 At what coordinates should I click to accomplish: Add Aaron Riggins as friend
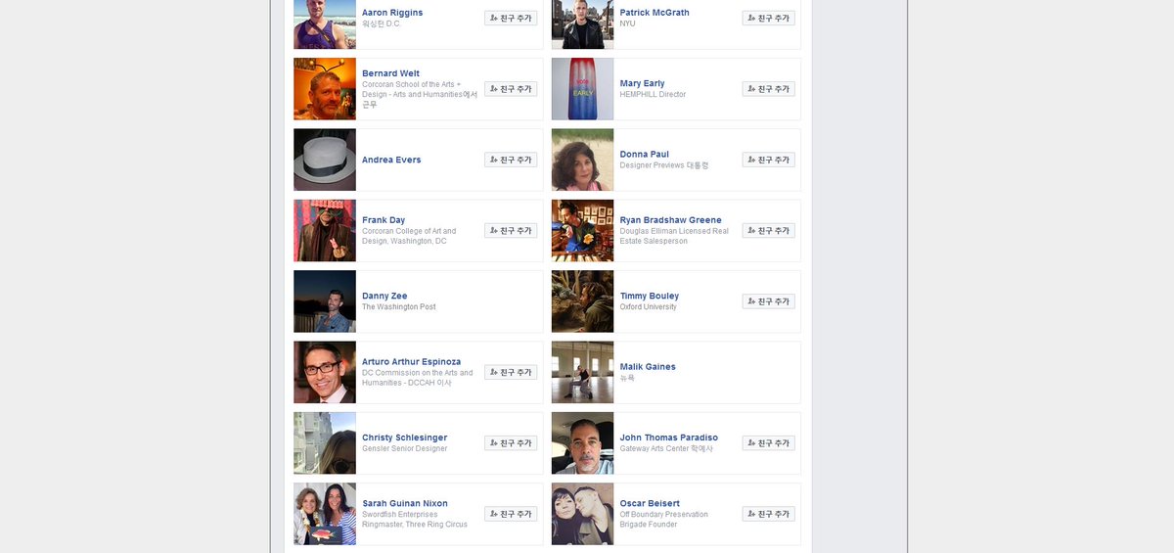tap(511, 18)
